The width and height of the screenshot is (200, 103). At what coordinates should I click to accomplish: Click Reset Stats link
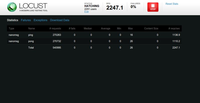172,4
